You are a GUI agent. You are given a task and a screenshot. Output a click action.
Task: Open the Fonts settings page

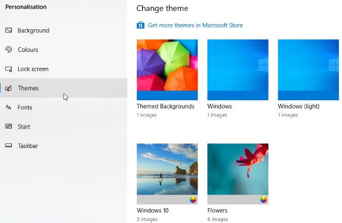pos(63,107)
